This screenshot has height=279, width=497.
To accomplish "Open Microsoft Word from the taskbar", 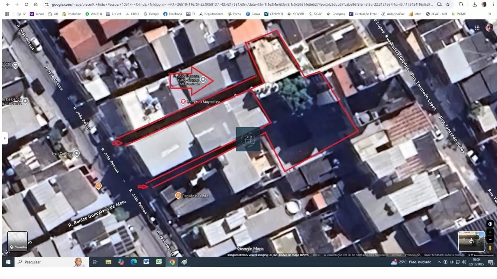I will tap(146, 262).
